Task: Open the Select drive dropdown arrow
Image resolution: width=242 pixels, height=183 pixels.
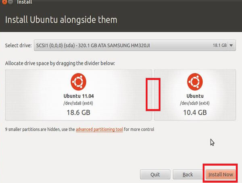Action: pos(231,45)
